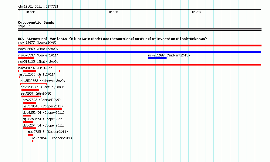Image resolution: width=270 pixels, height=162 pixels.
Task: Select the dgv6254n54 red loss bar
Action: (x=29, y=128)
